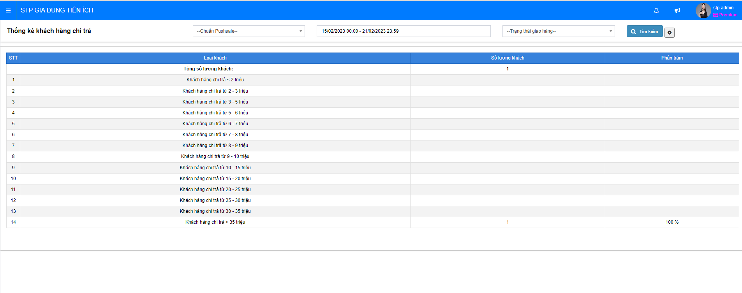Click the STP GIA DỤNG TIỆN ÍCH title
Image resolution: width=742 pixels, height=293 pixels.
pyautogui.click(x=57, y=11)
